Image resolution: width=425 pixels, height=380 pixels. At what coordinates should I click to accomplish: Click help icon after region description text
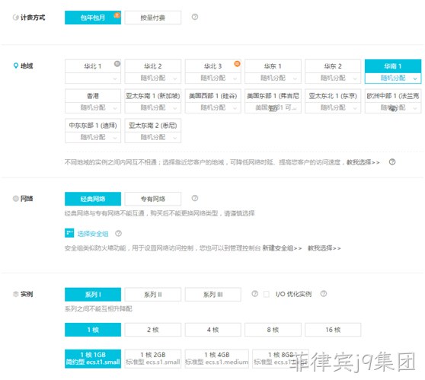click(x=392, y=161)
